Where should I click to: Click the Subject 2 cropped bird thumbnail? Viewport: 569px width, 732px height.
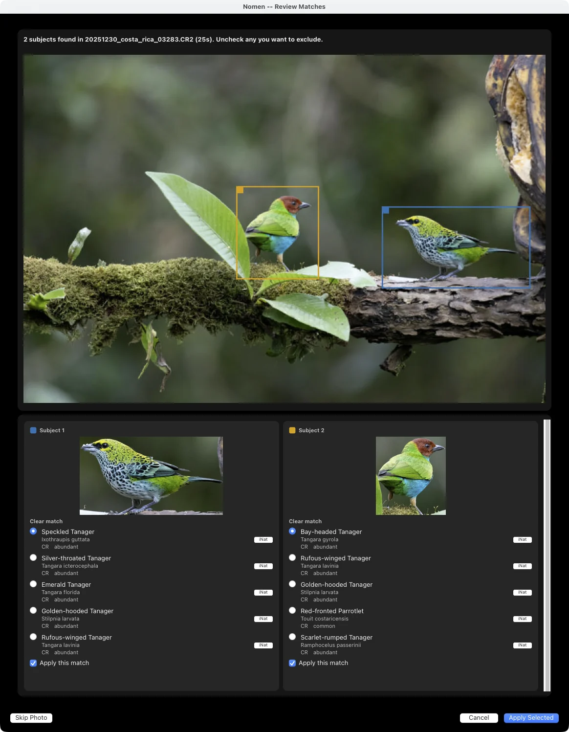tap(411, 476)
